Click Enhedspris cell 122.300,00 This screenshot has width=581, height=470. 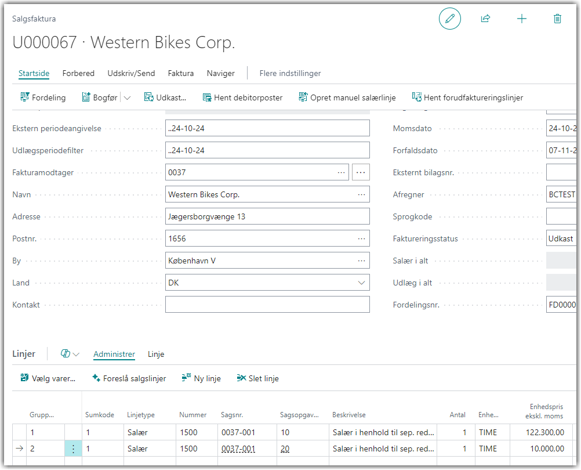[x=541, y=432]
